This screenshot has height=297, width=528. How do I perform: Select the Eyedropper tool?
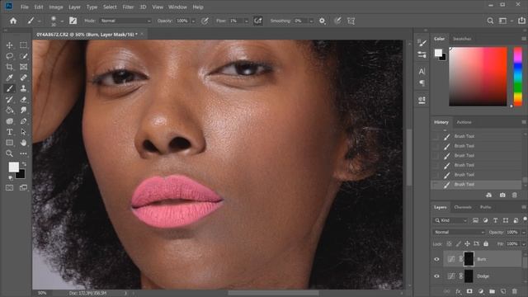click(x=9, y=78)
